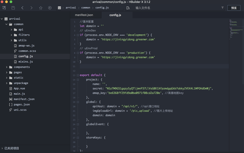Screen dimensions: 244x153
Task: Toggle fold marker at line 19 global
Action: pyautogui.click(x=78, y=102)
